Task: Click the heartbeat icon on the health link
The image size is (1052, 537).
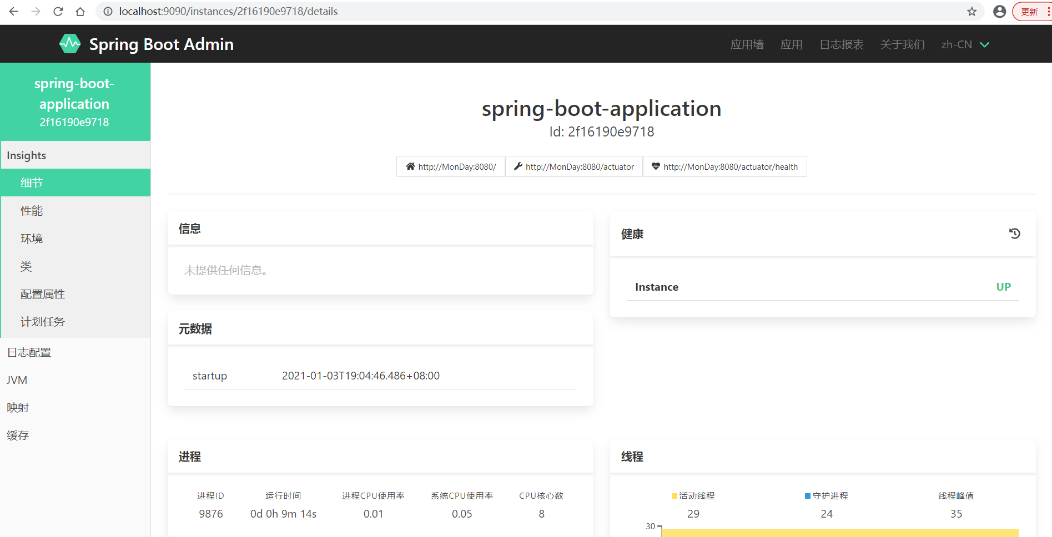Action: click(656, 166)
